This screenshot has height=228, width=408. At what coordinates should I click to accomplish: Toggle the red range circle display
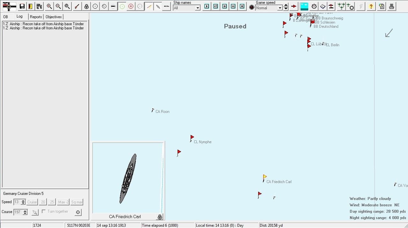pyautogui.click(x=131, y=6)
